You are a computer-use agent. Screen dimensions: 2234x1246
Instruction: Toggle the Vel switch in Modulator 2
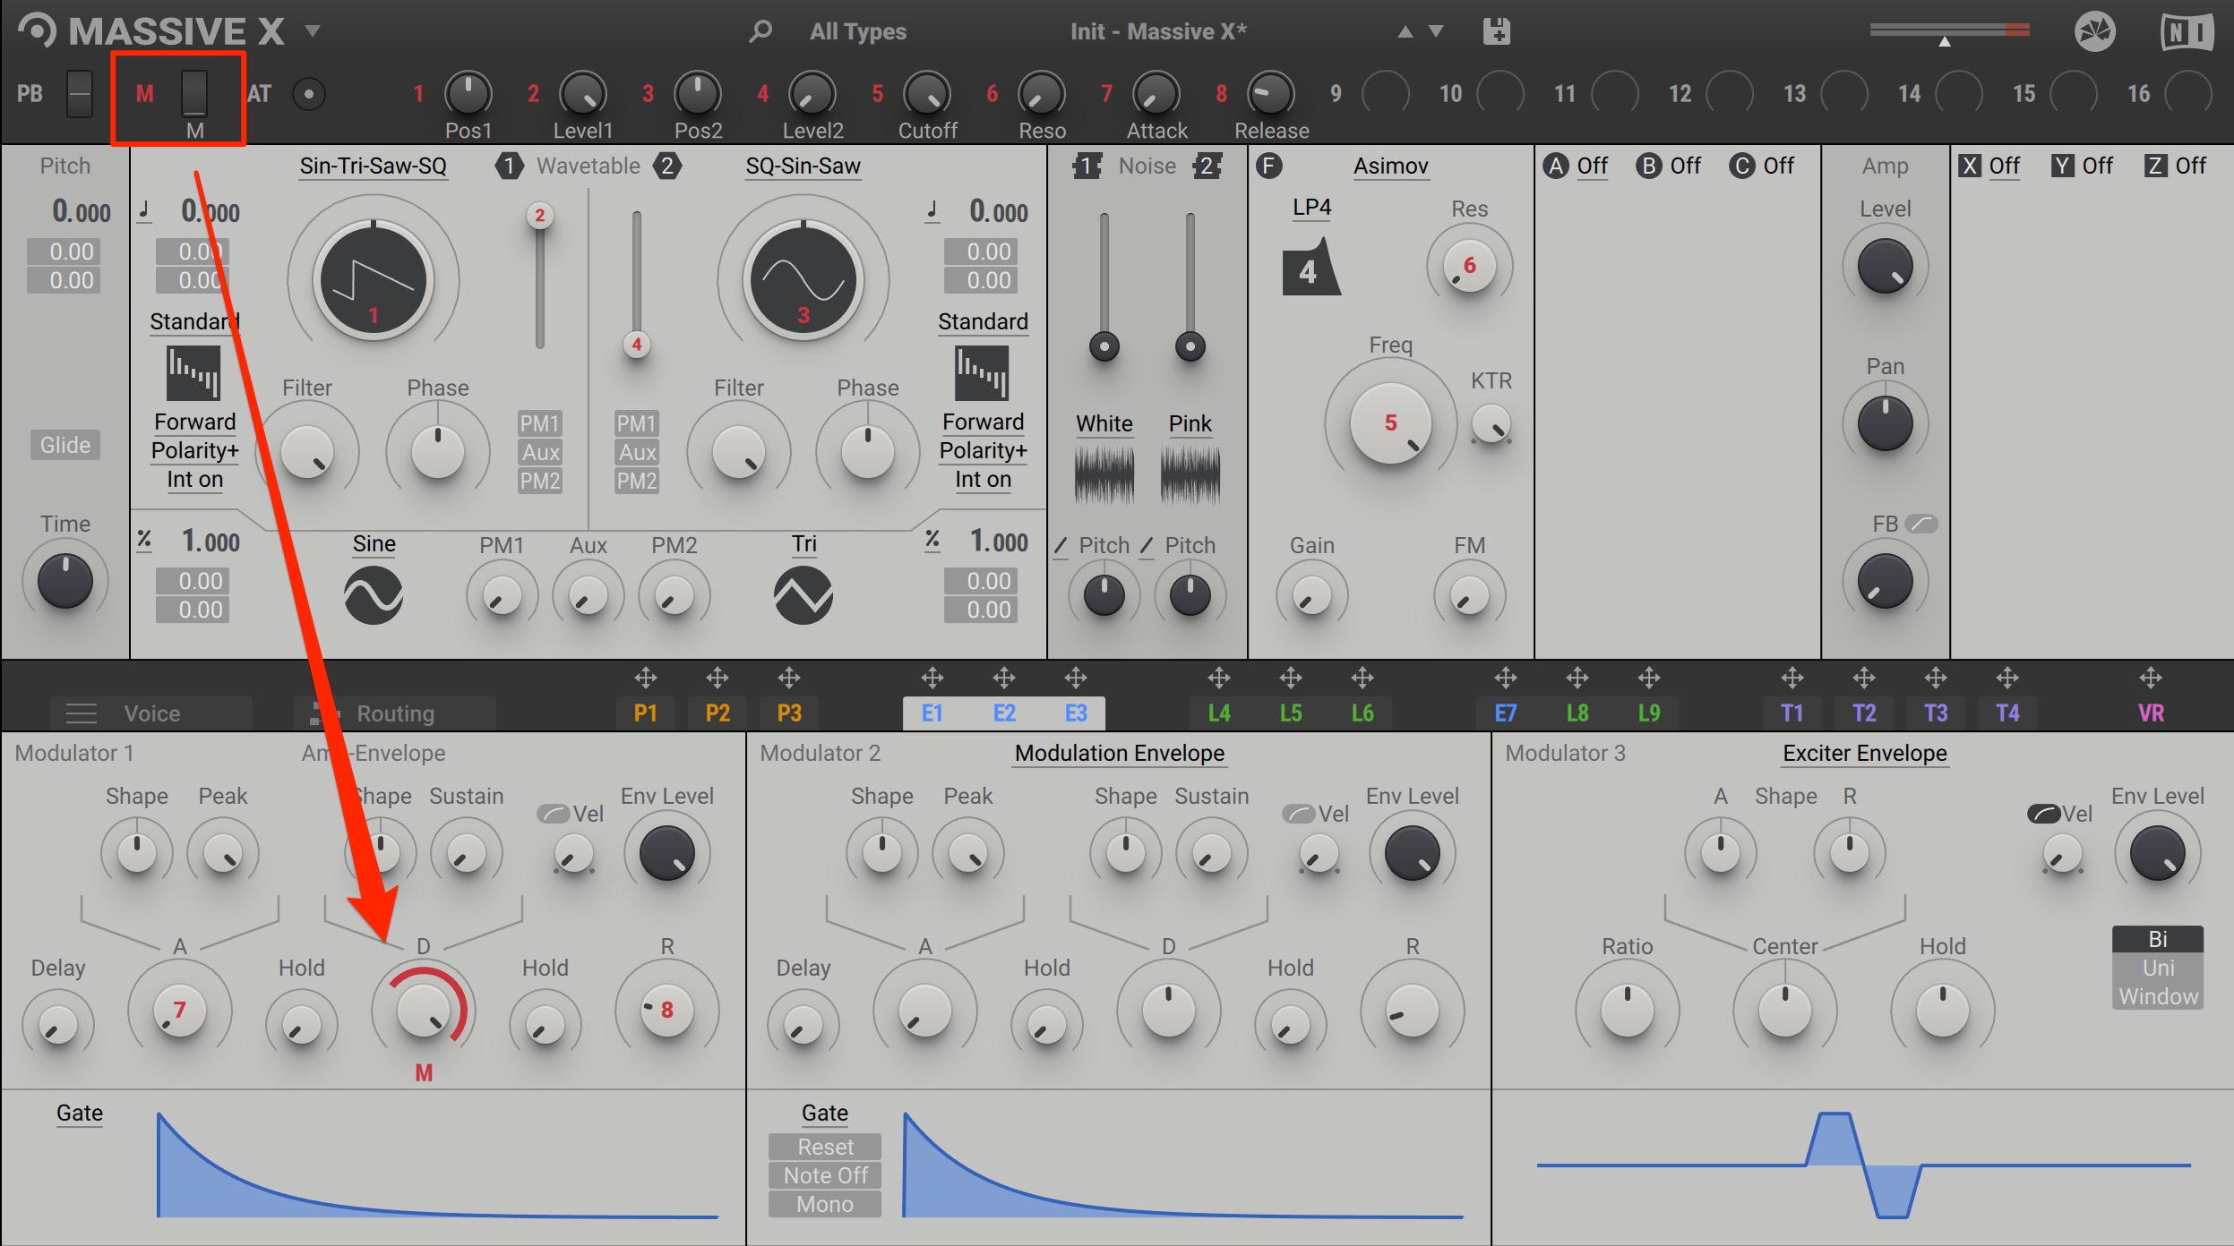click(x=1298, y=814)
